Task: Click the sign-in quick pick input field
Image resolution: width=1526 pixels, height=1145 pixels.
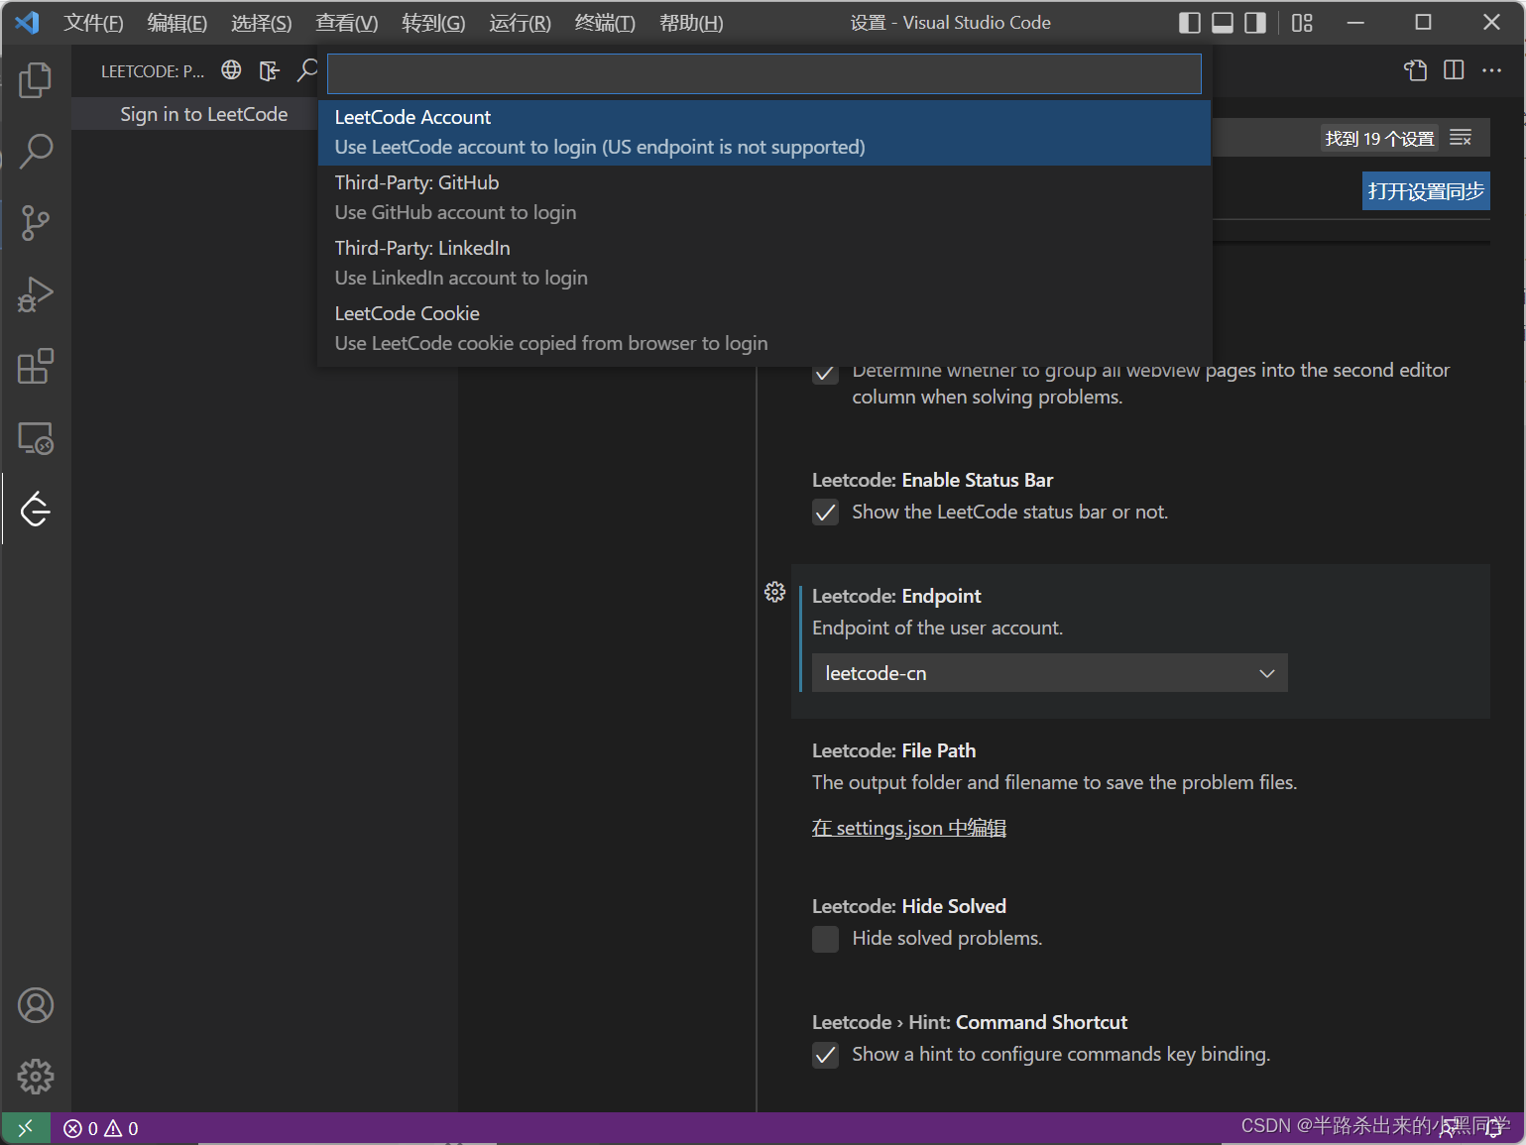Action: tap(763, 72)
